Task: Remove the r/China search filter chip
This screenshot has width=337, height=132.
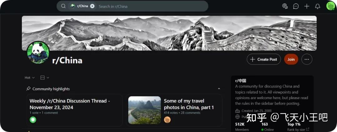Action: [92, 6]
